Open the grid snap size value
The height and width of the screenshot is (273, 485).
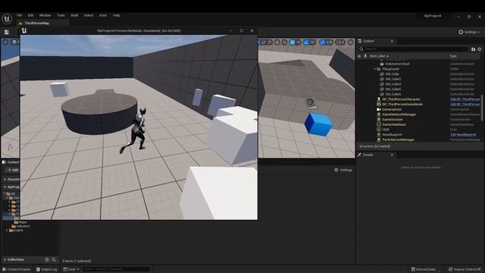(299, 42)
